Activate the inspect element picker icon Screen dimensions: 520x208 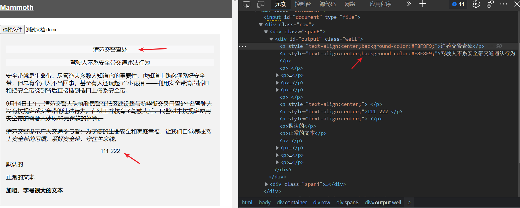tap(246, 4)
